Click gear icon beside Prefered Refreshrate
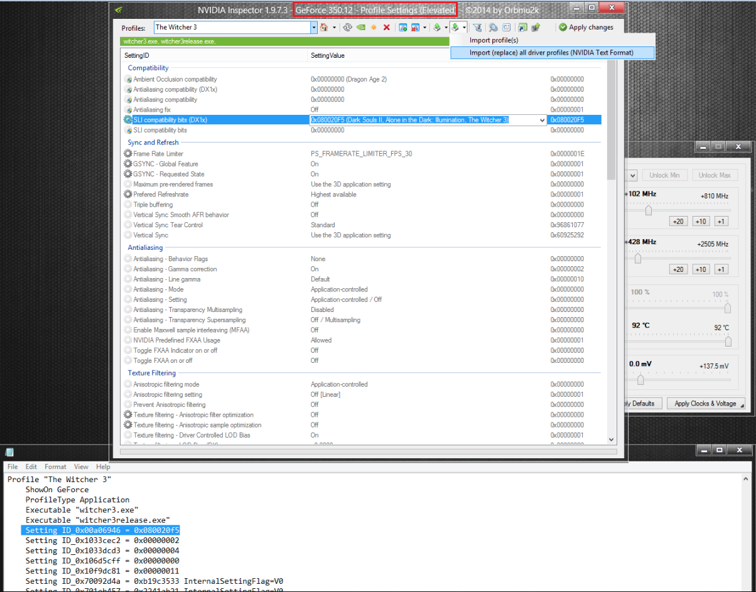 coord(128,195)
